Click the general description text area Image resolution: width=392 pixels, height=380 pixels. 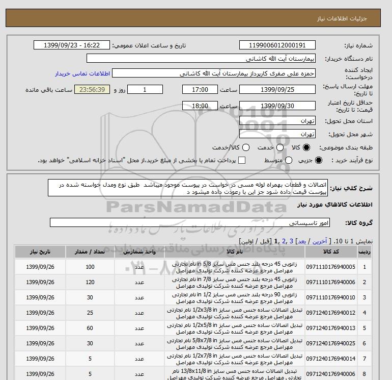pyautogui.click(x=188, y=188)
